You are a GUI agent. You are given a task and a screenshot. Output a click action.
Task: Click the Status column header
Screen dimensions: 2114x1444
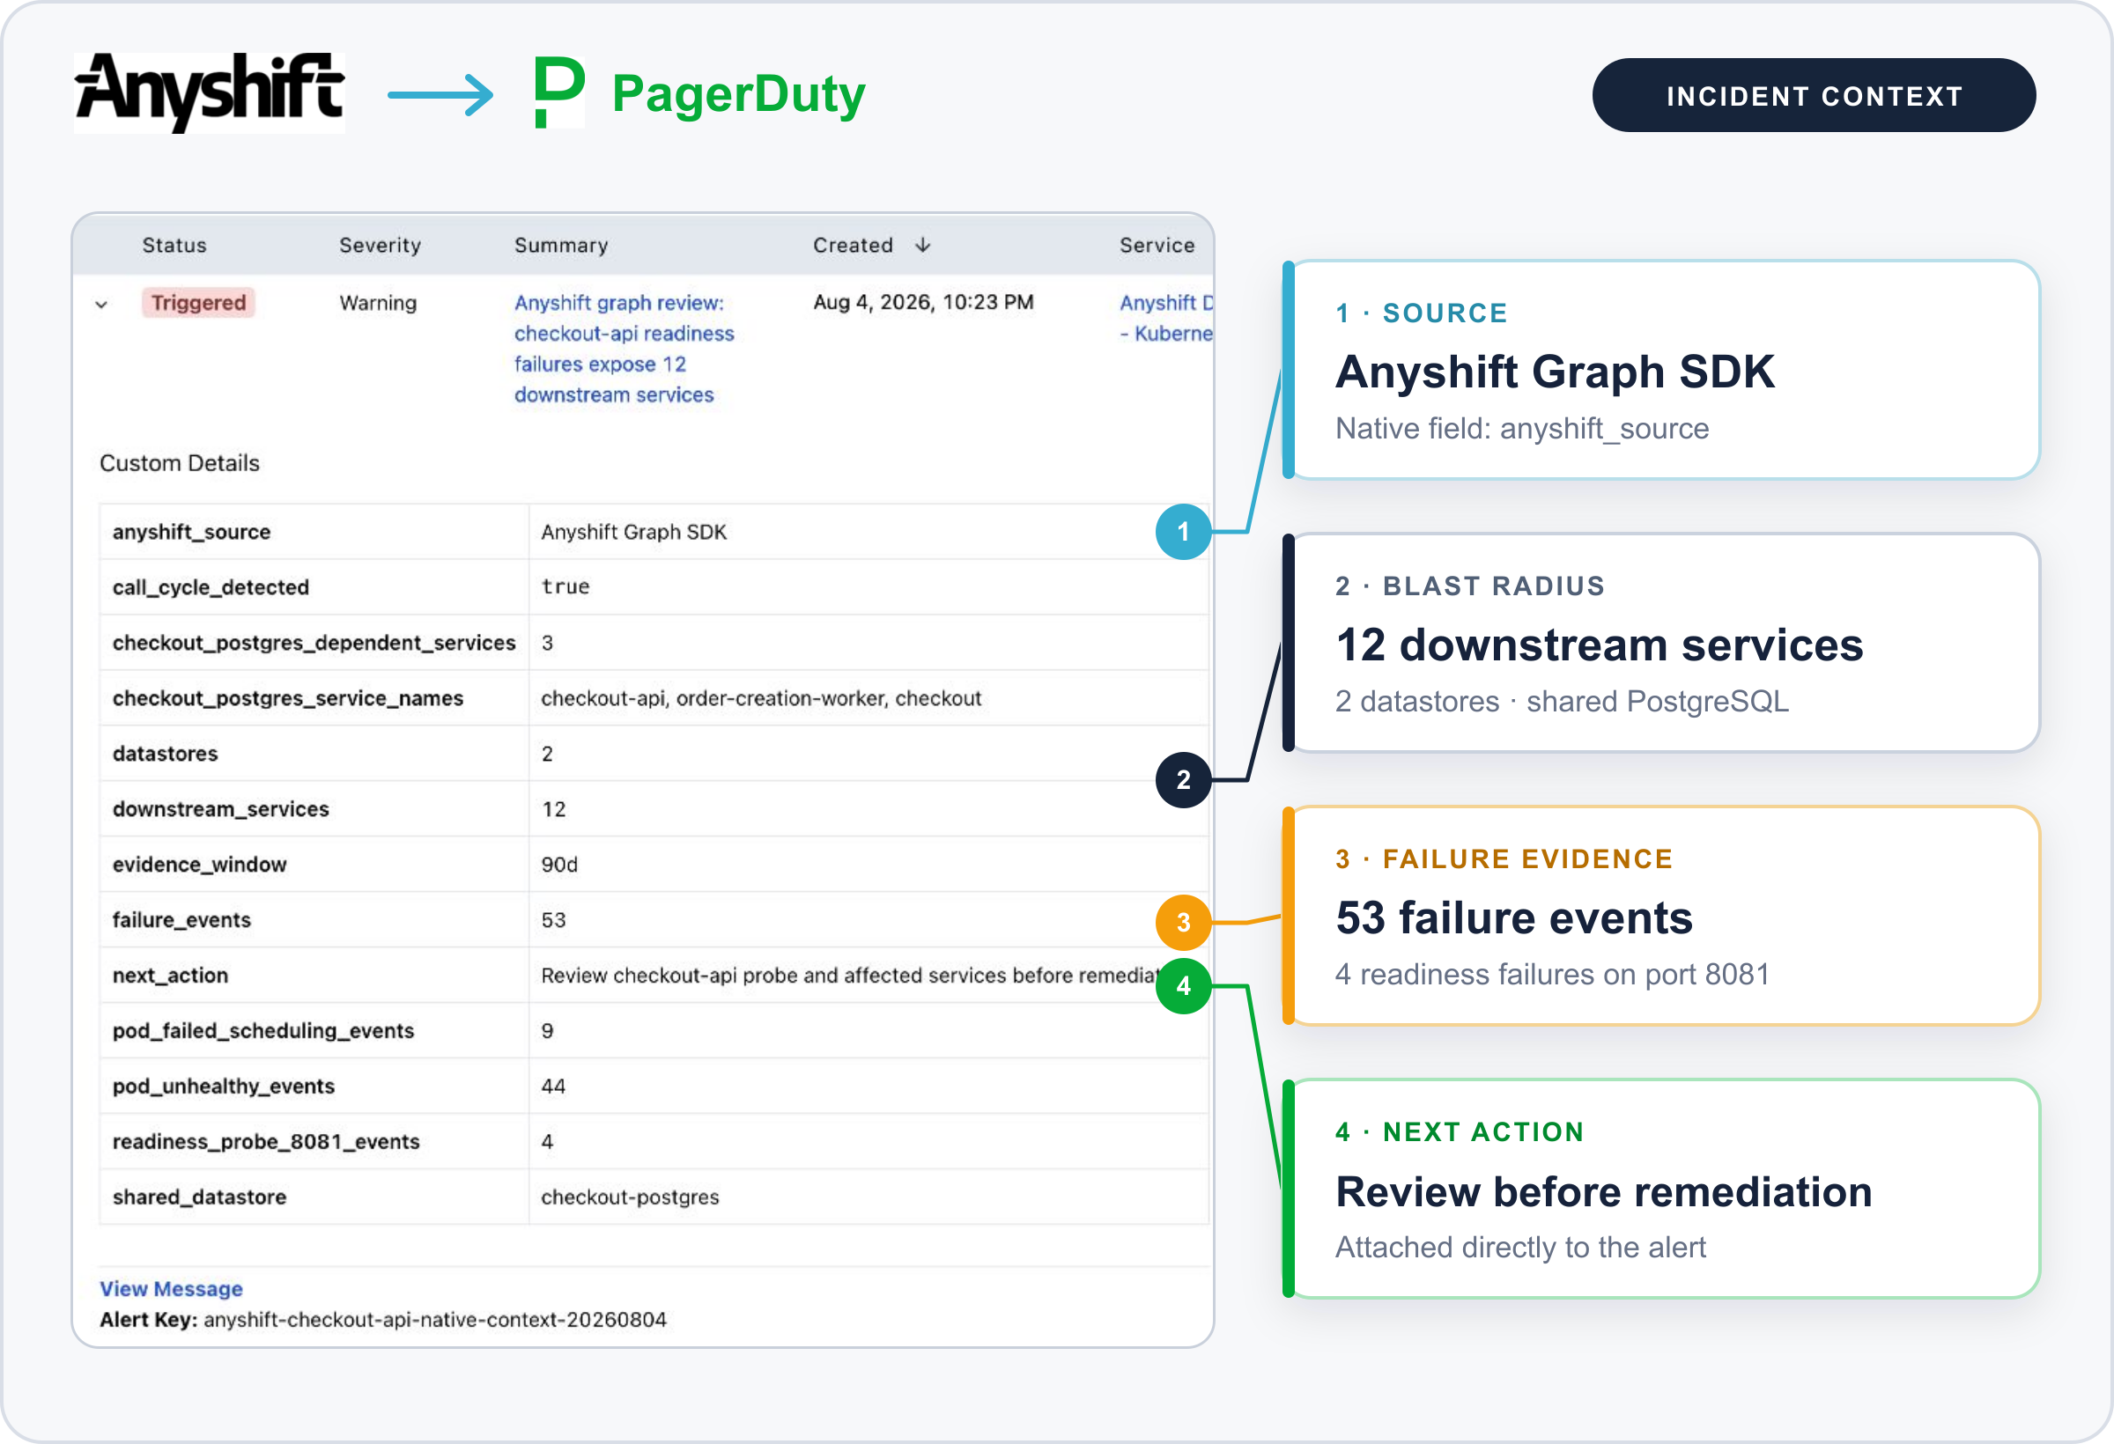pos(174,246)
